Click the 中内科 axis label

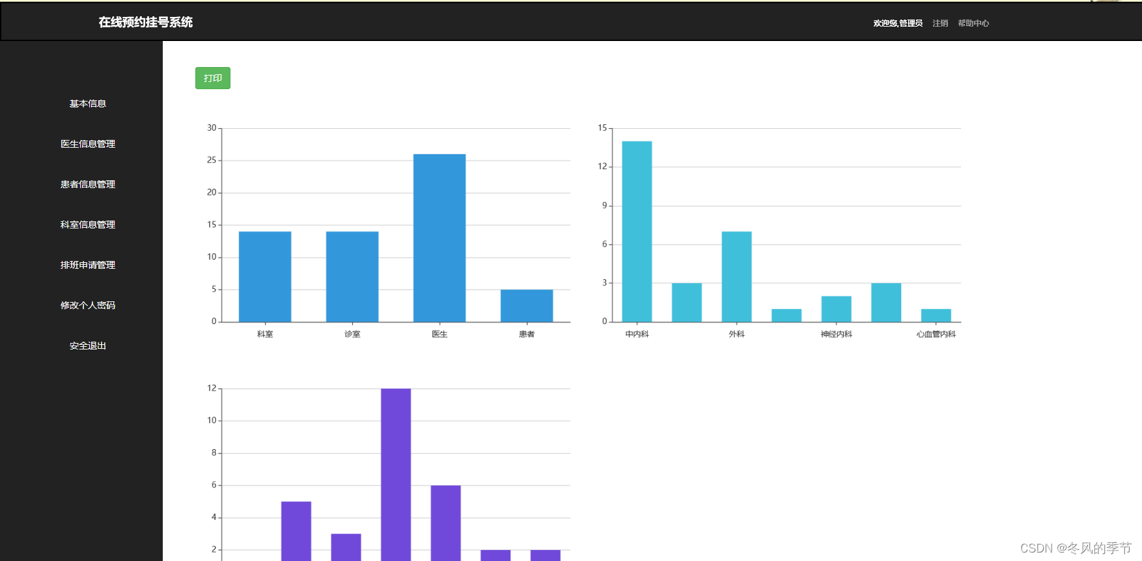coord(637,334)
